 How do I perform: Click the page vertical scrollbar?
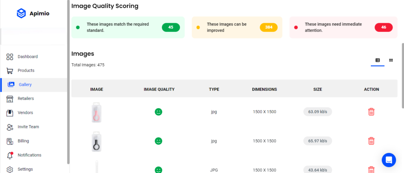tap(402, 75)
